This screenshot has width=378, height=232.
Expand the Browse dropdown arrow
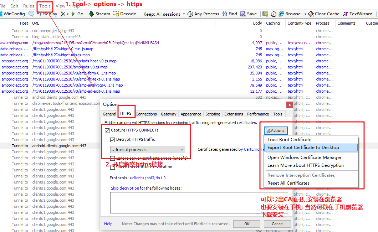[305, 14]
